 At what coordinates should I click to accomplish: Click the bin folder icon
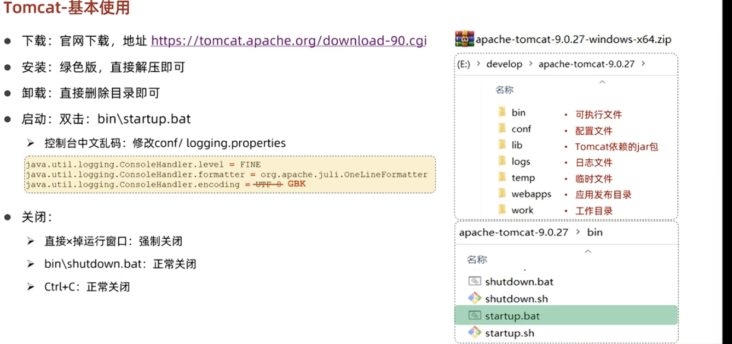(502, 112)
